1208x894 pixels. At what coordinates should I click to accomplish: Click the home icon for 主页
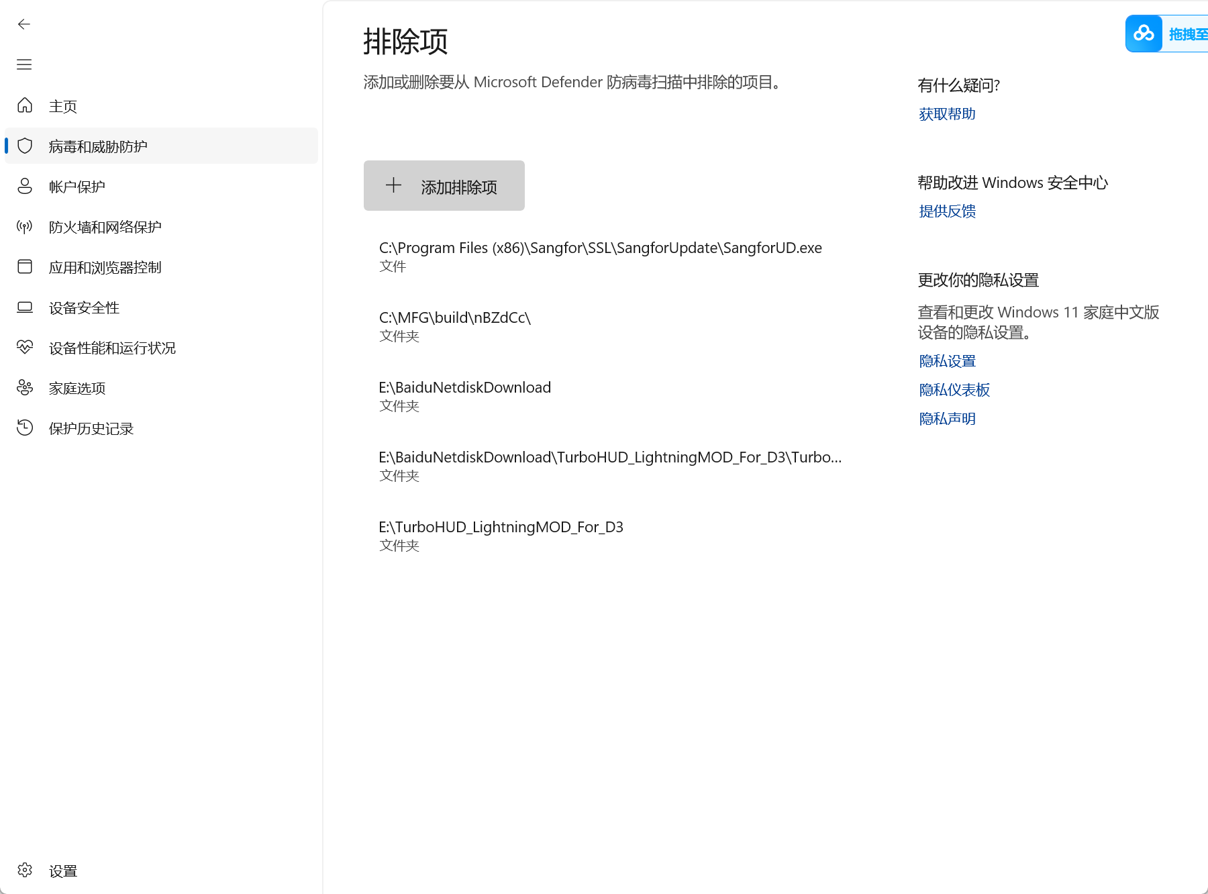click(25, 105)
